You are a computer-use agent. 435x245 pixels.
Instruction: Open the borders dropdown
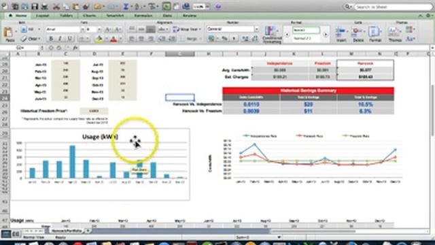tap(84, 39)
